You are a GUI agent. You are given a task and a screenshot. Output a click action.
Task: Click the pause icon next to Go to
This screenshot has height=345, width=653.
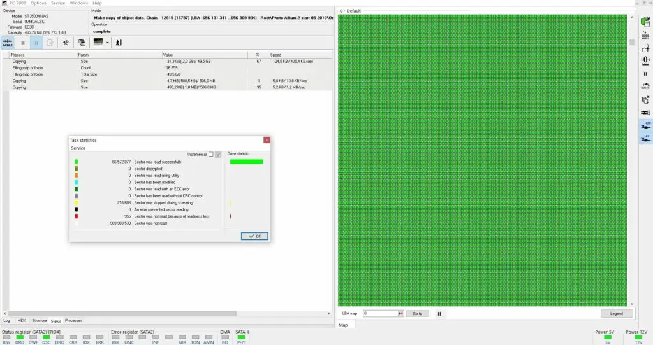(439, 314)
